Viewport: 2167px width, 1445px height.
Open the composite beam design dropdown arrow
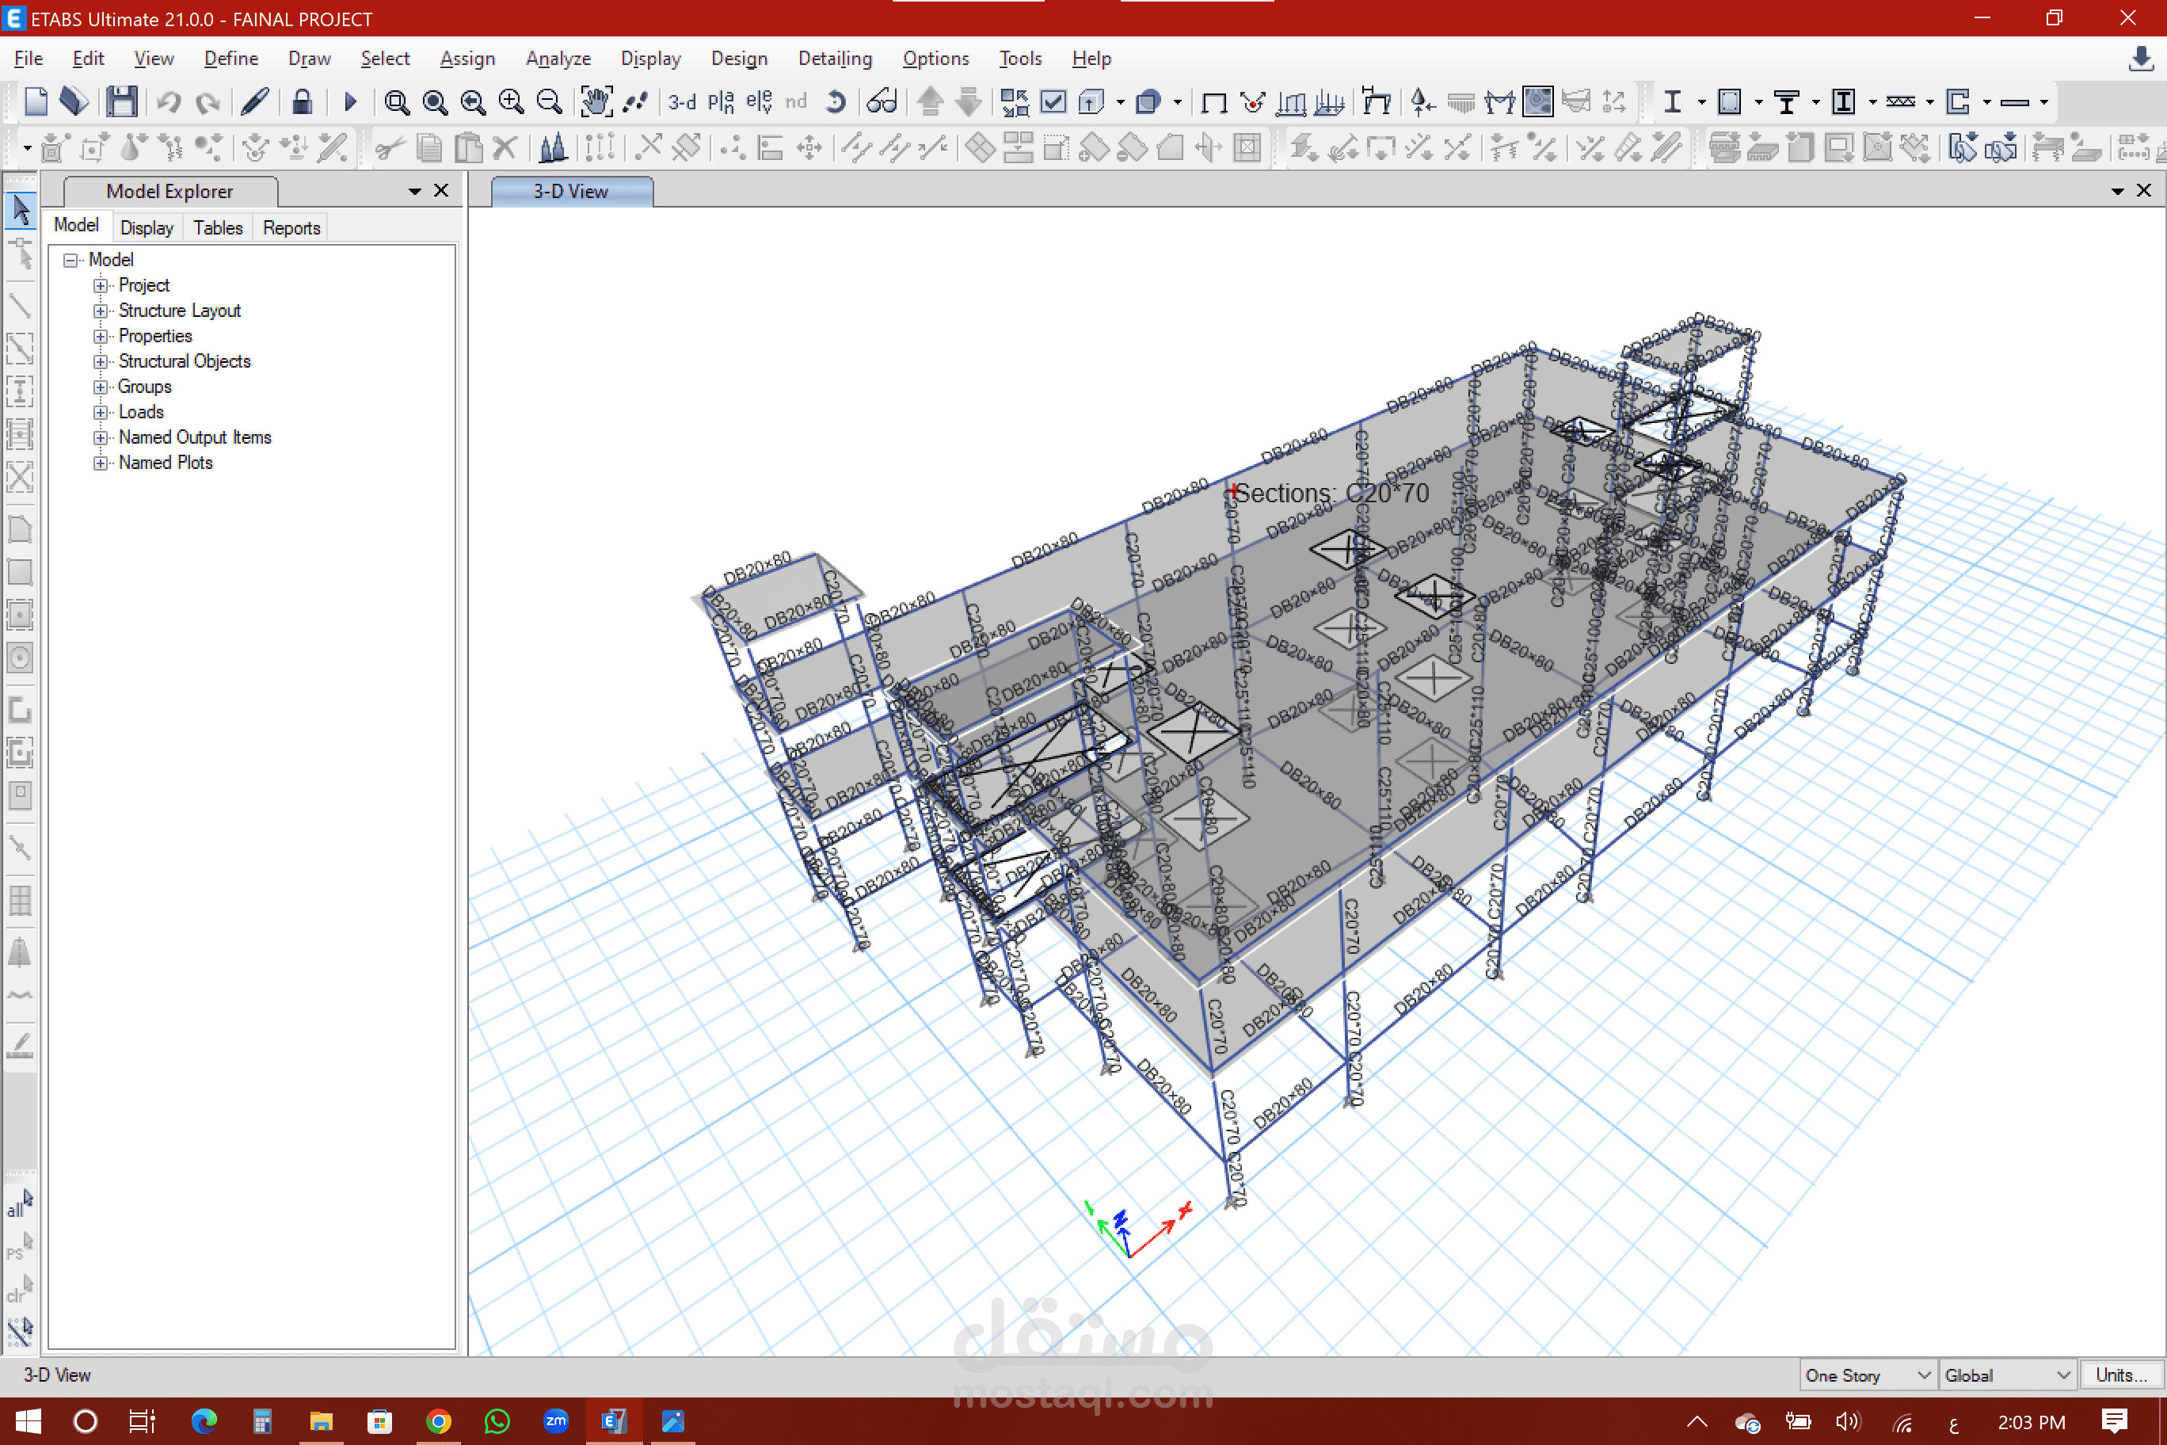(x=1815, y=102)
